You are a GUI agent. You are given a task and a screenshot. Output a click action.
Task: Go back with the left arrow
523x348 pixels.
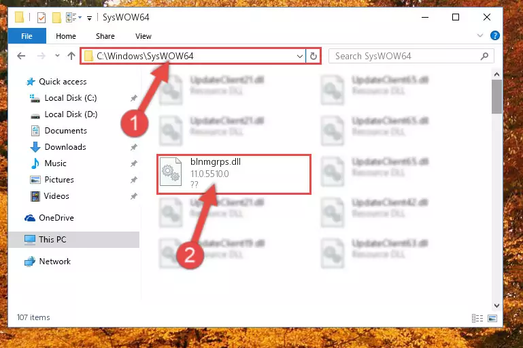pos(21,56)
